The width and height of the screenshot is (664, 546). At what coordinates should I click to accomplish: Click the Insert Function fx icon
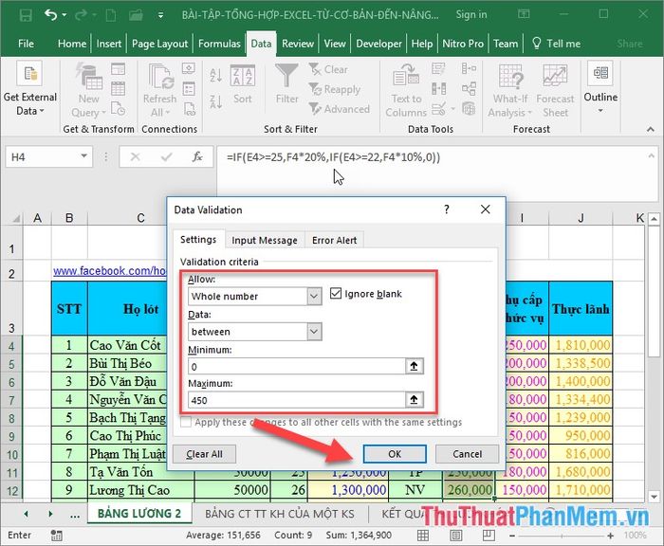click(x=196, y=156)
